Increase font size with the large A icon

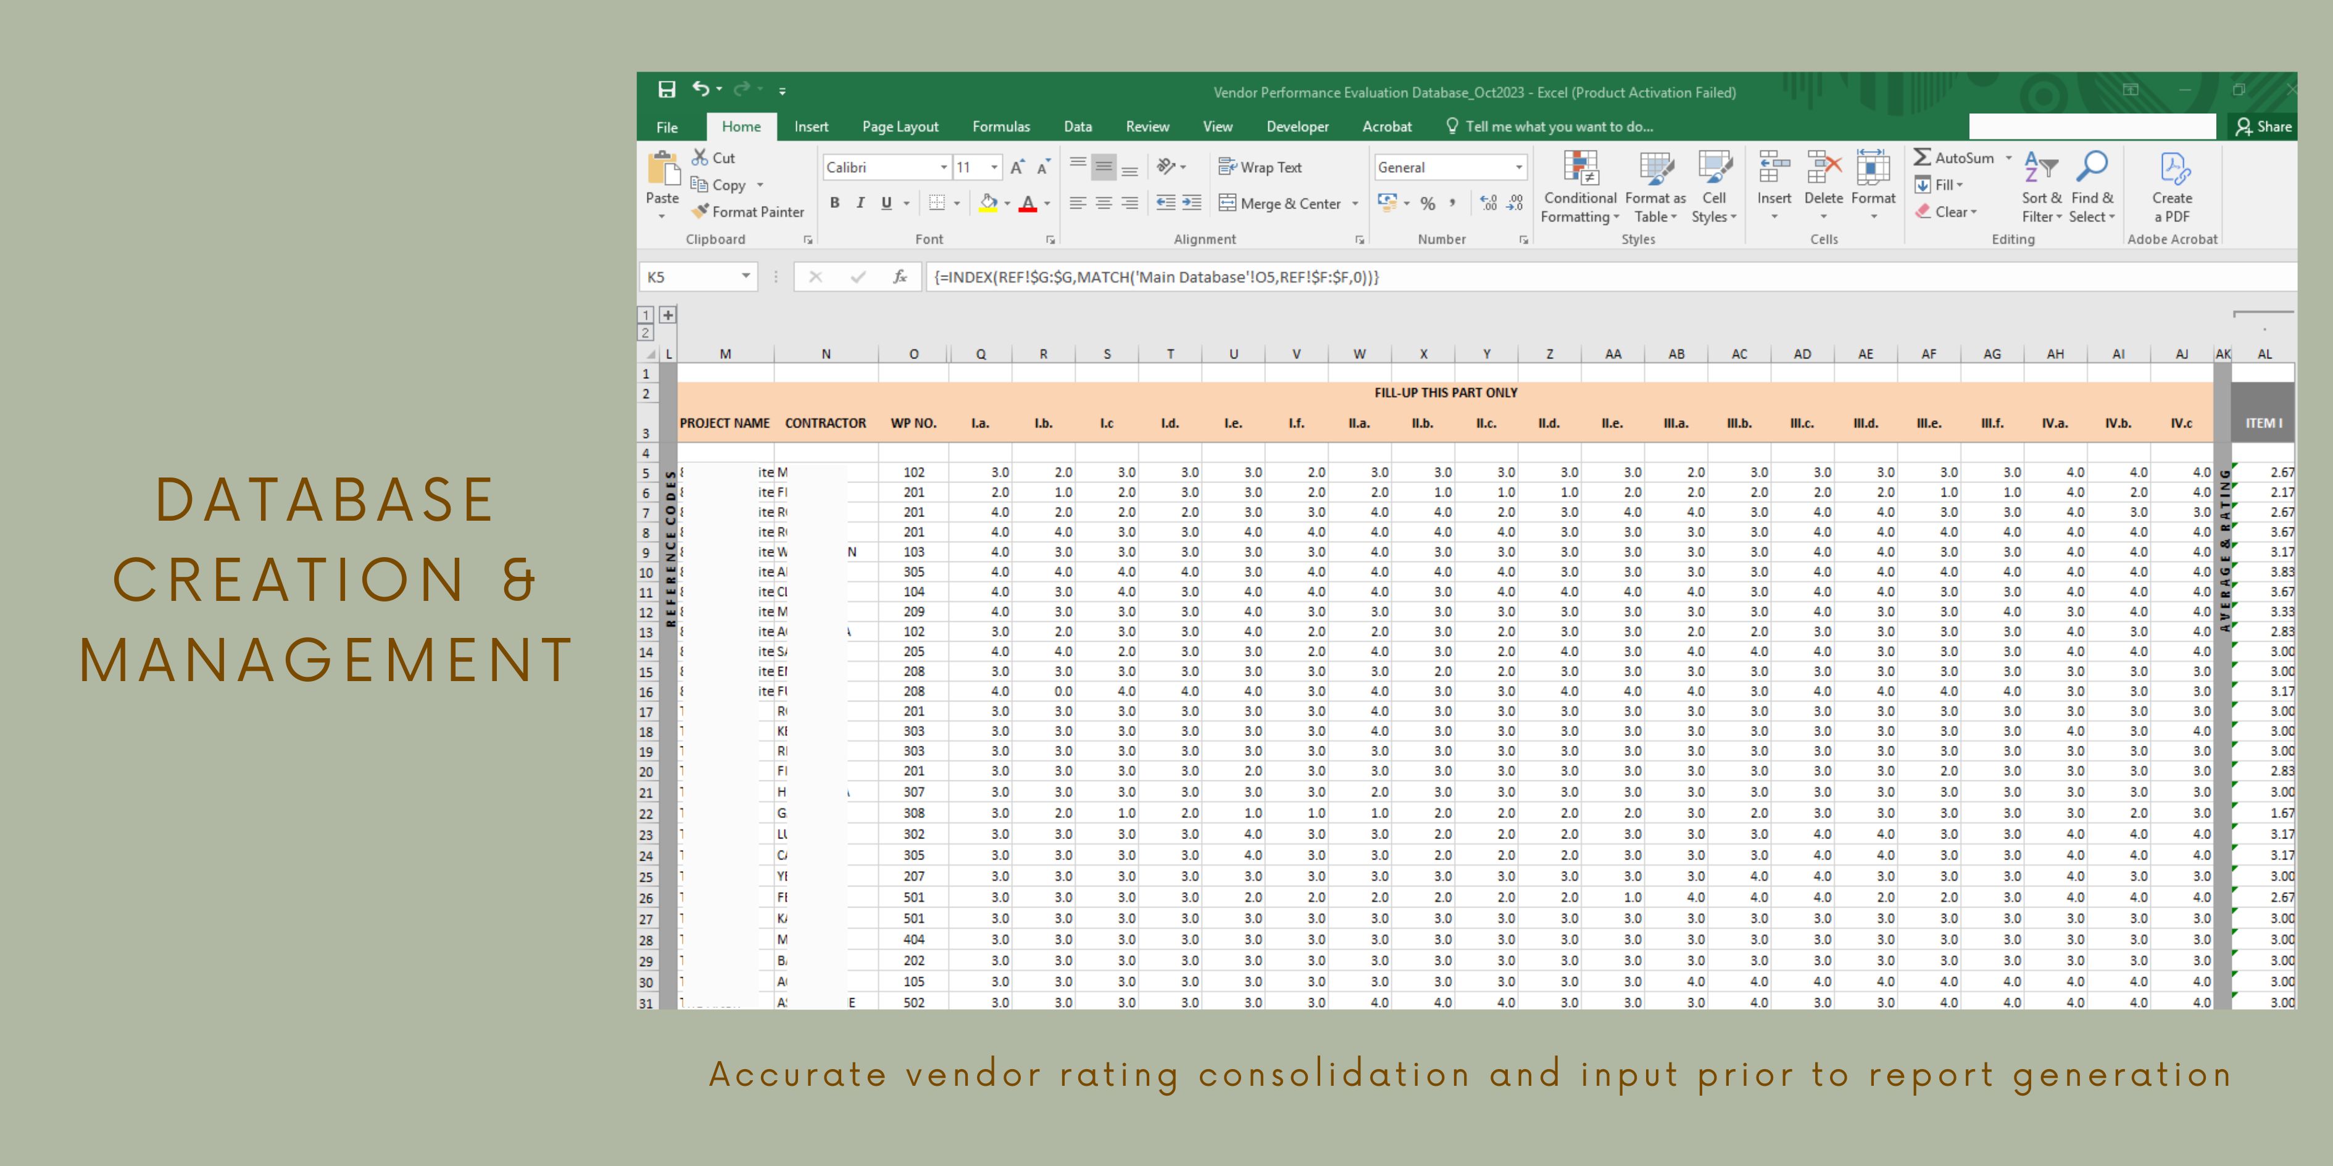[x=1017, y=167]
